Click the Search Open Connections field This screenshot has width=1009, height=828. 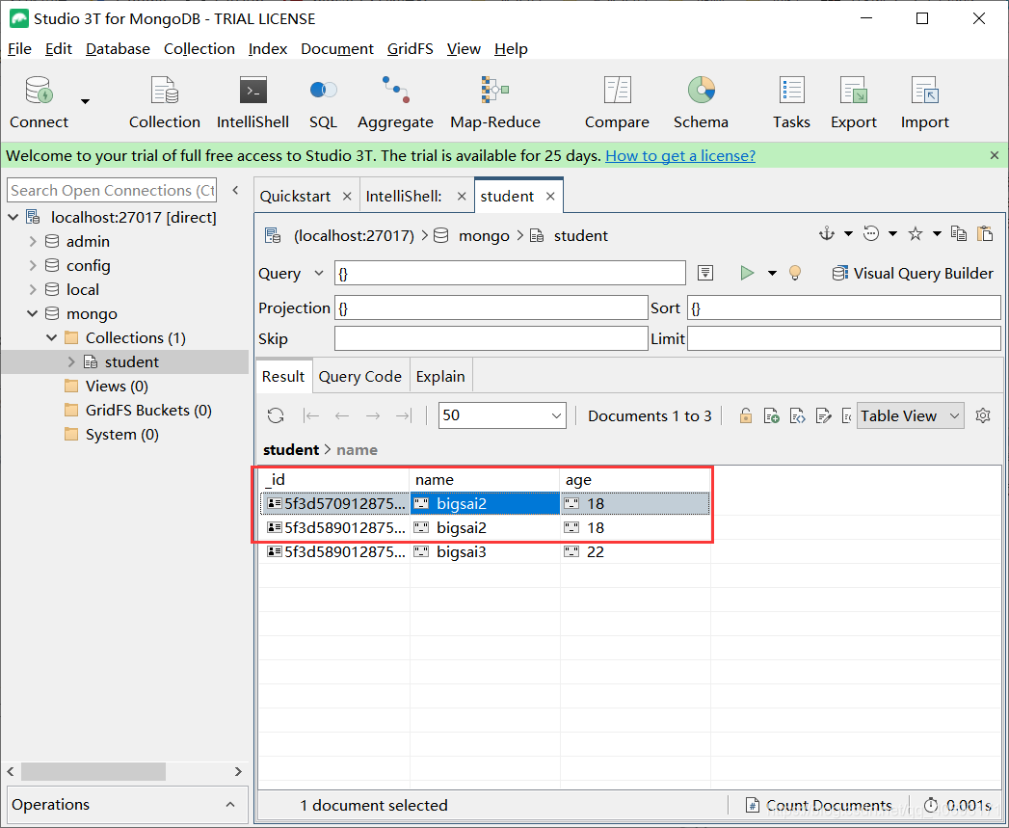click(x=112, y=191)
